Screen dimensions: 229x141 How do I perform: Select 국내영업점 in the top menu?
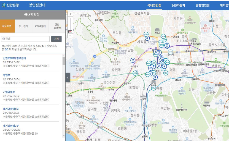point(154,6)
